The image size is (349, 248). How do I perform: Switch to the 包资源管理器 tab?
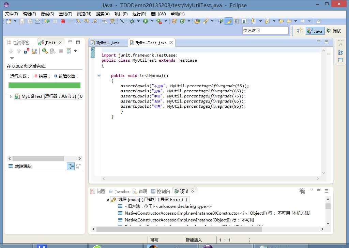(21, 43)
